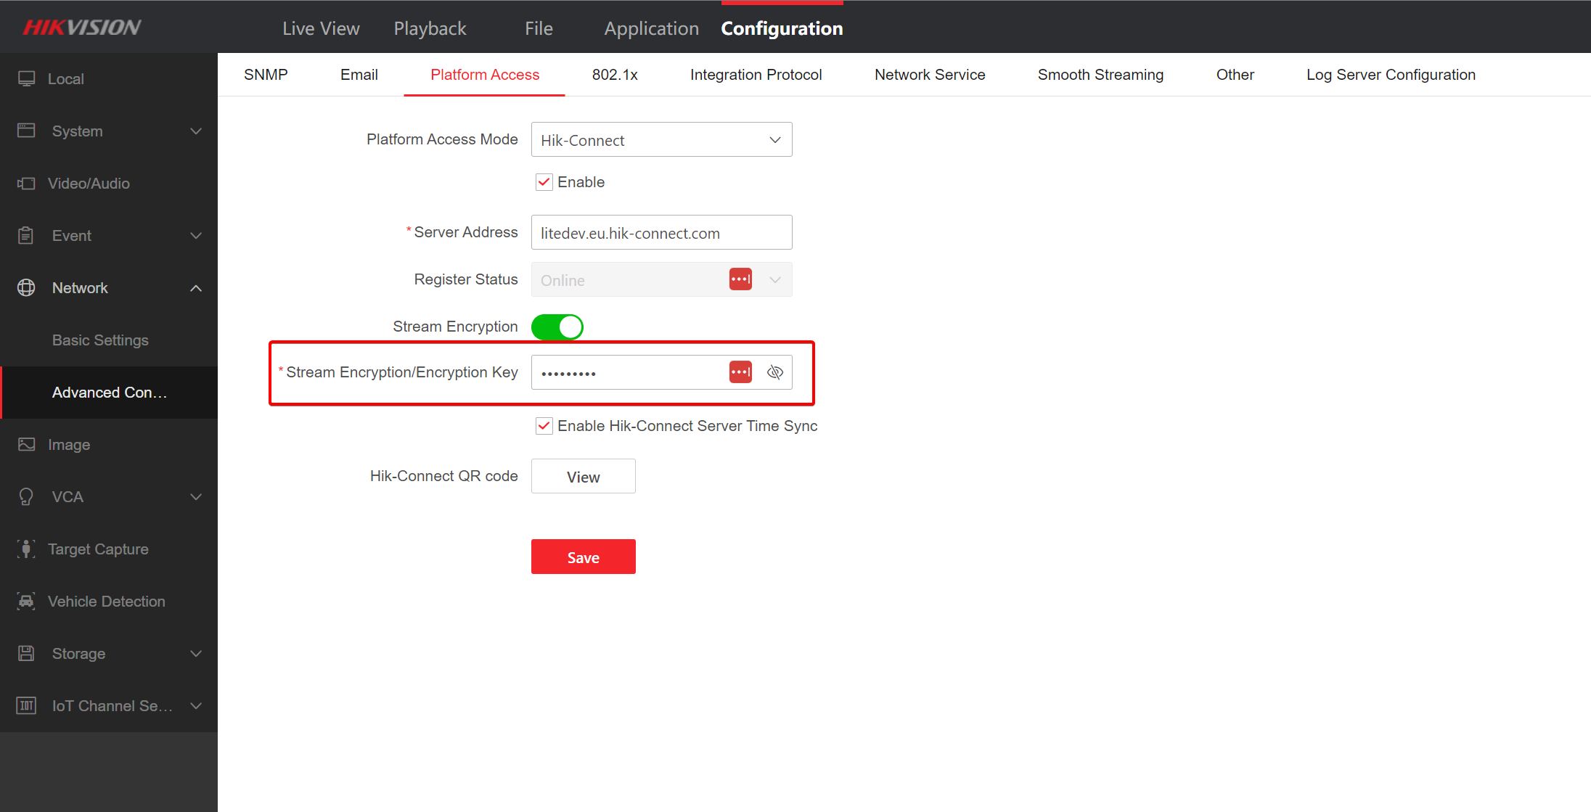Show the hidden encryption key with the eye icon
The width and height of the screenshot is (1591, 812).
click(775, 372)
